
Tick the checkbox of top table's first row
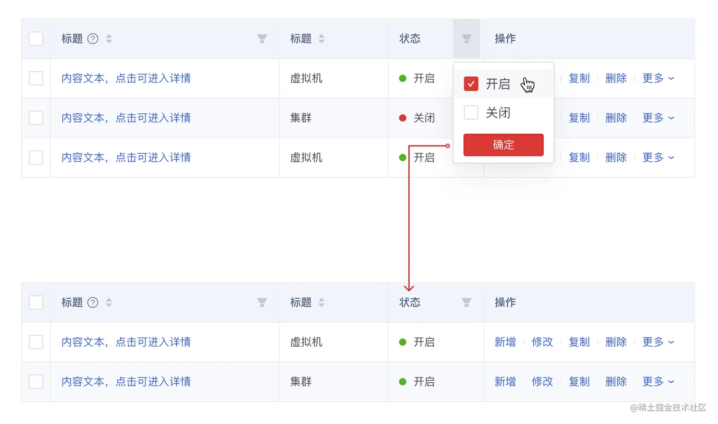click(36, 78)
